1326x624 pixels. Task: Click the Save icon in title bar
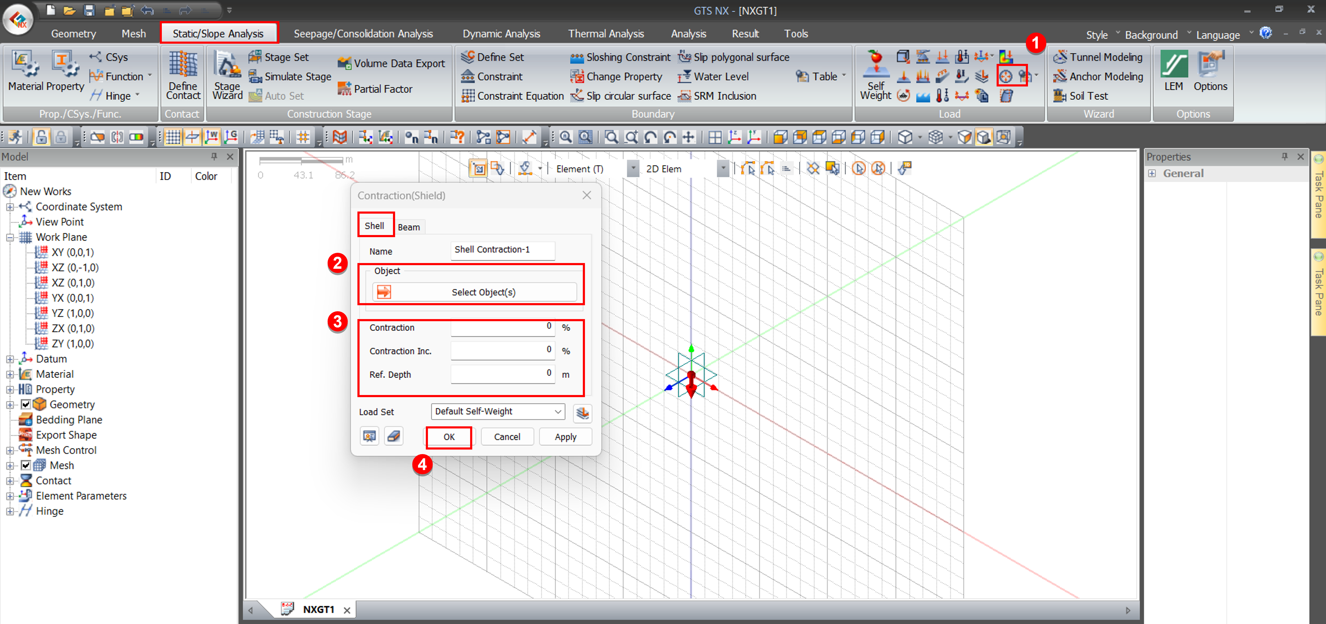(90, 10)
